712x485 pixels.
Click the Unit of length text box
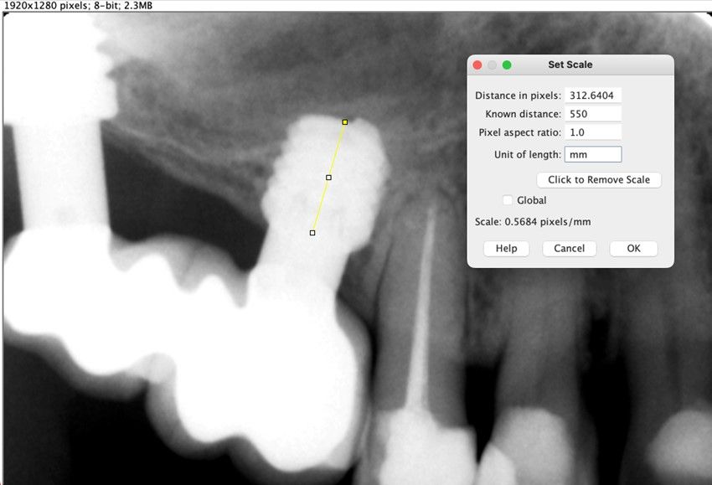point(593,154)
